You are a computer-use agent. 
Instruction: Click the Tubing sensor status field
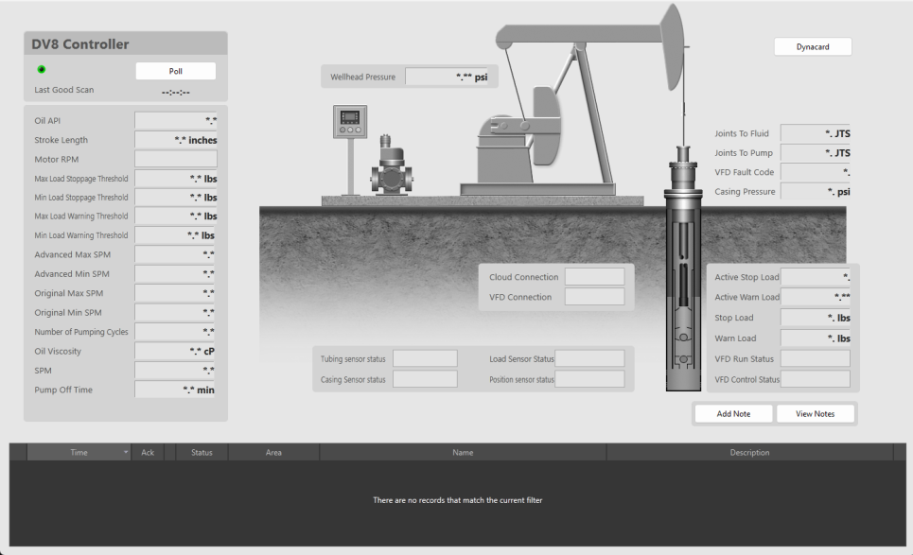click(x=424, y=357)
